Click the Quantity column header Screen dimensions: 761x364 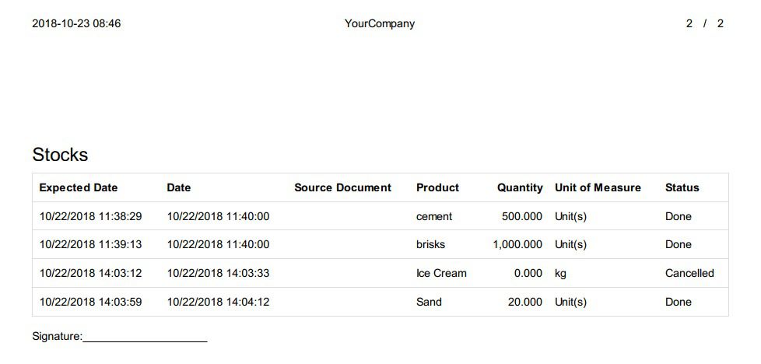(x=520, y=187)
